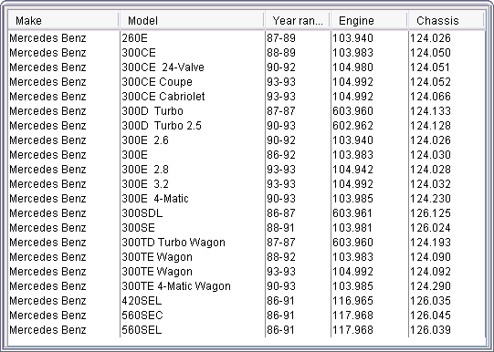Click chassis value 124.030
494x352 pixels.
coord(430,155)
